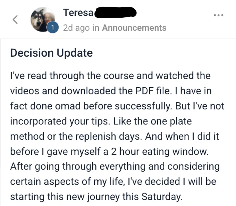
Task: Open the Announcements category link
Action: [134, 28]
